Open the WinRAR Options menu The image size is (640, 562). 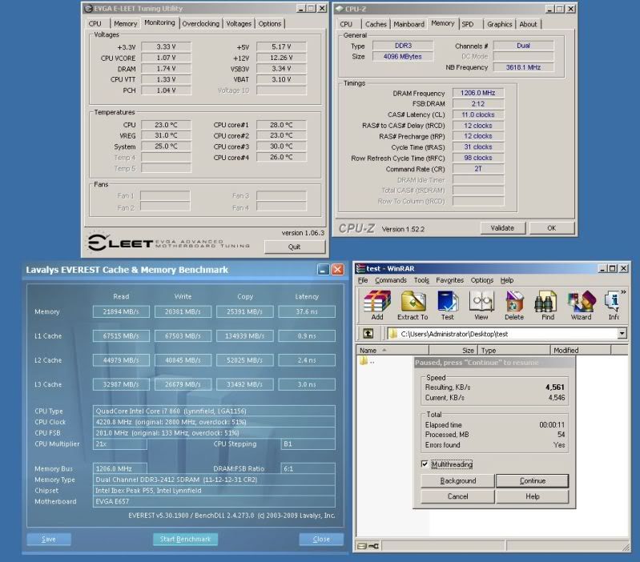(482, 280)
